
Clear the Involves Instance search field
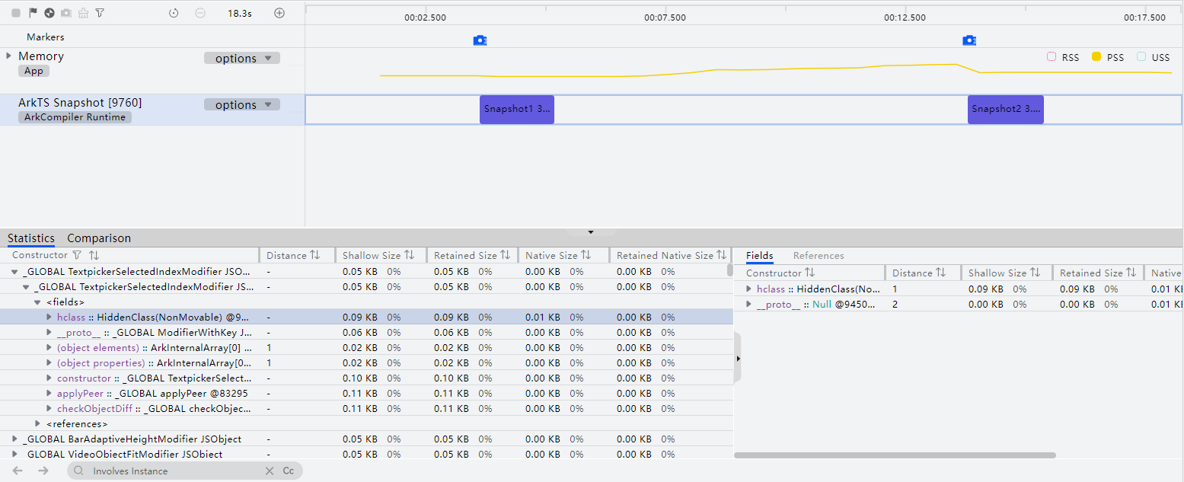(x=269, y=471)
